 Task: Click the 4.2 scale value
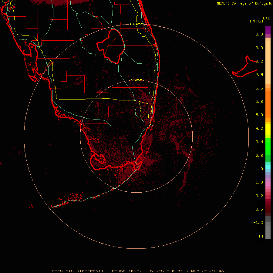pyautogui.click(x=259, y=129)
